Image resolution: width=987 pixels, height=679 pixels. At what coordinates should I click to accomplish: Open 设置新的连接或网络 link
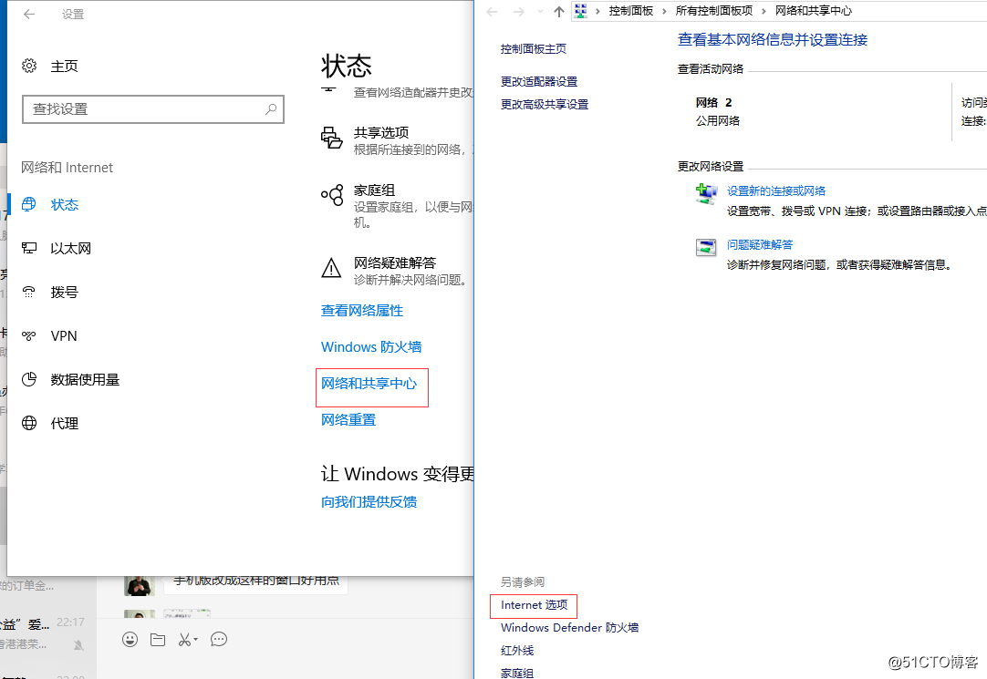pyautogui.click(x=776, y=191)
